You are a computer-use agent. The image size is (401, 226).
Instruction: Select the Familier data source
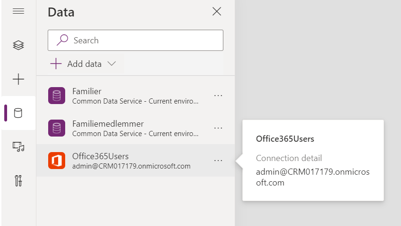pyautogui.click(x=135, y=96)
